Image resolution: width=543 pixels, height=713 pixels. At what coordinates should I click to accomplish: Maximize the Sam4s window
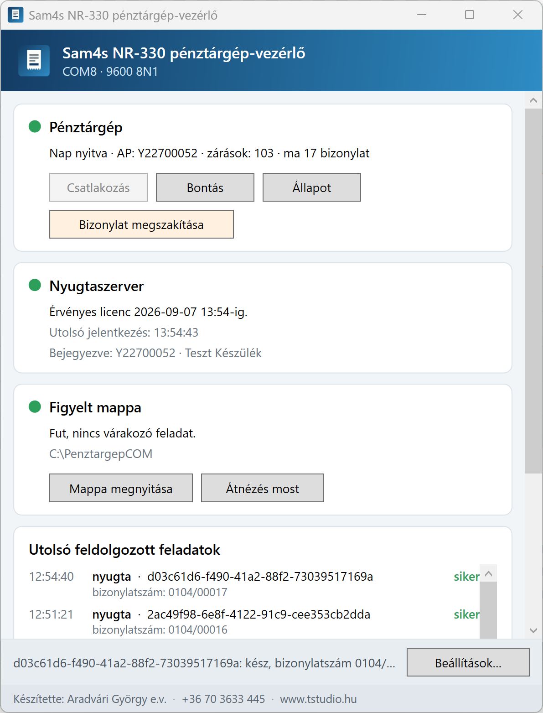[470, 15]
